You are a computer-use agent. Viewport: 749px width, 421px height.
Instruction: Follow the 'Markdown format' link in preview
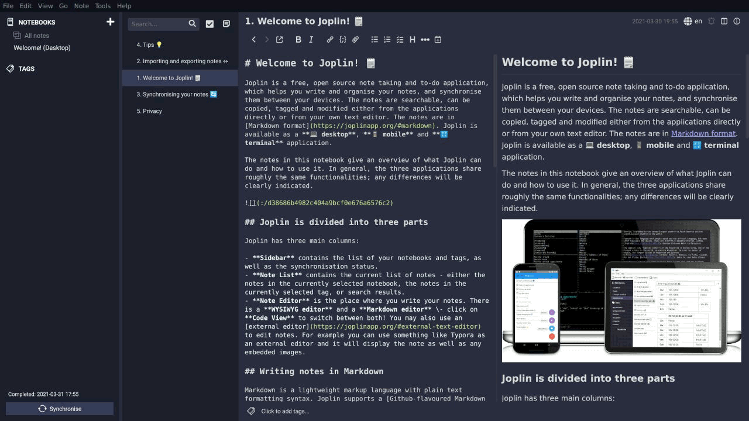[x=703, y=133]
